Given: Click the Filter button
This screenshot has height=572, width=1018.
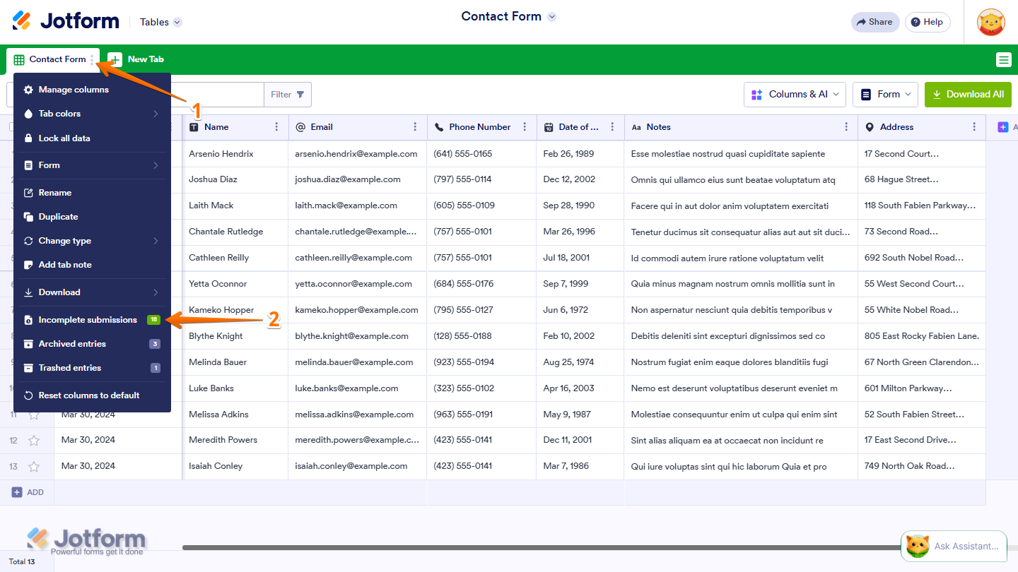Looking at the screenshot, I should pos(288,95).
